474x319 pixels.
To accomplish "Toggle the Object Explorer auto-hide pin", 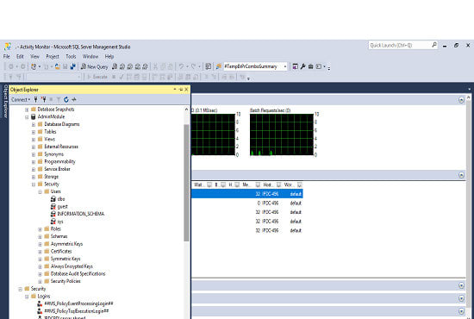I will point(181,90).
